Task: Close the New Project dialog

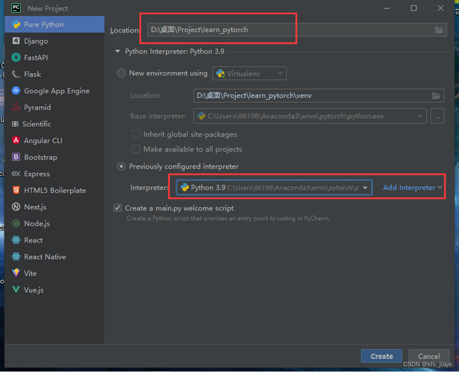Action: [x=441, y=8]
